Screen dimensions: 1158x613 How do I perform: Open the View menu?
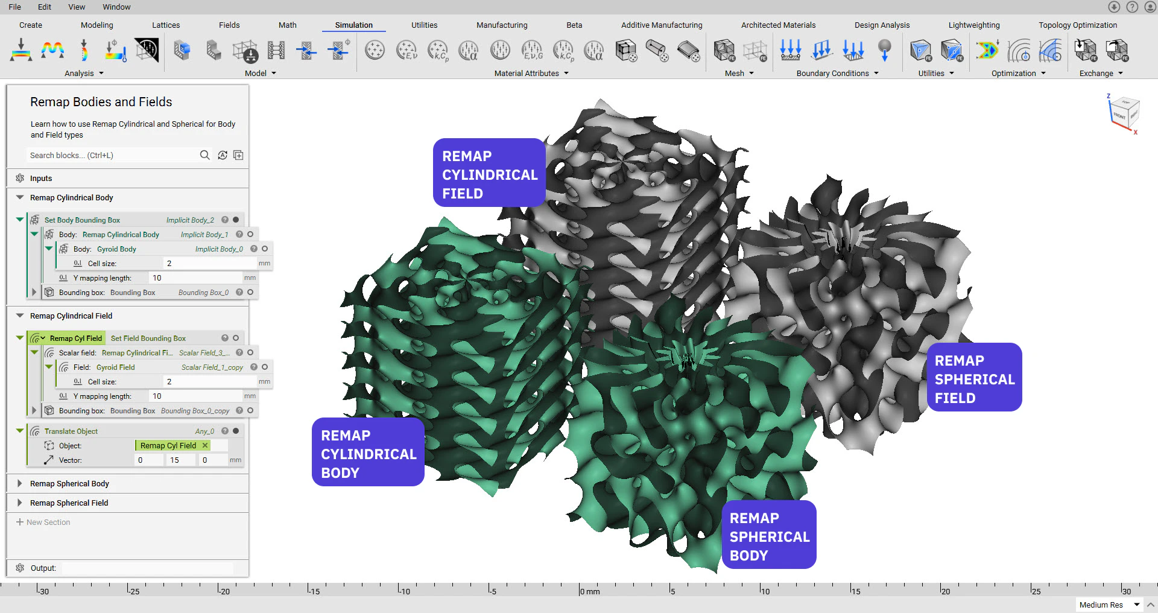coord(77,7)
